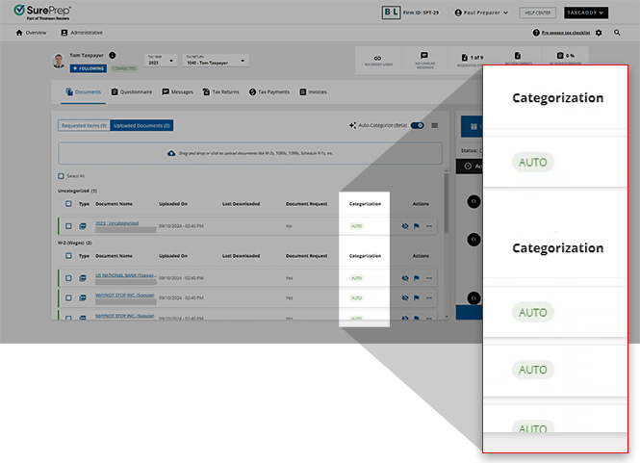This screenshot has width=640, height=463.
Task: Click the Connected status badge
Action: tap(124, 68)
